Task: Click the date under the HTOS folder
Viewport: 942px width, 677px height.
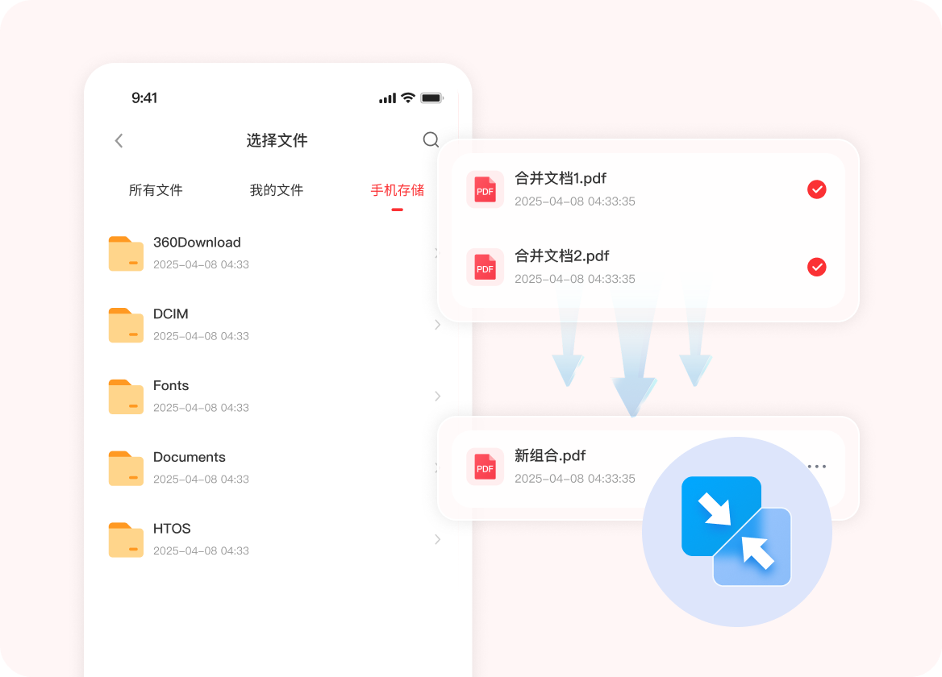Action: point(202,551)
